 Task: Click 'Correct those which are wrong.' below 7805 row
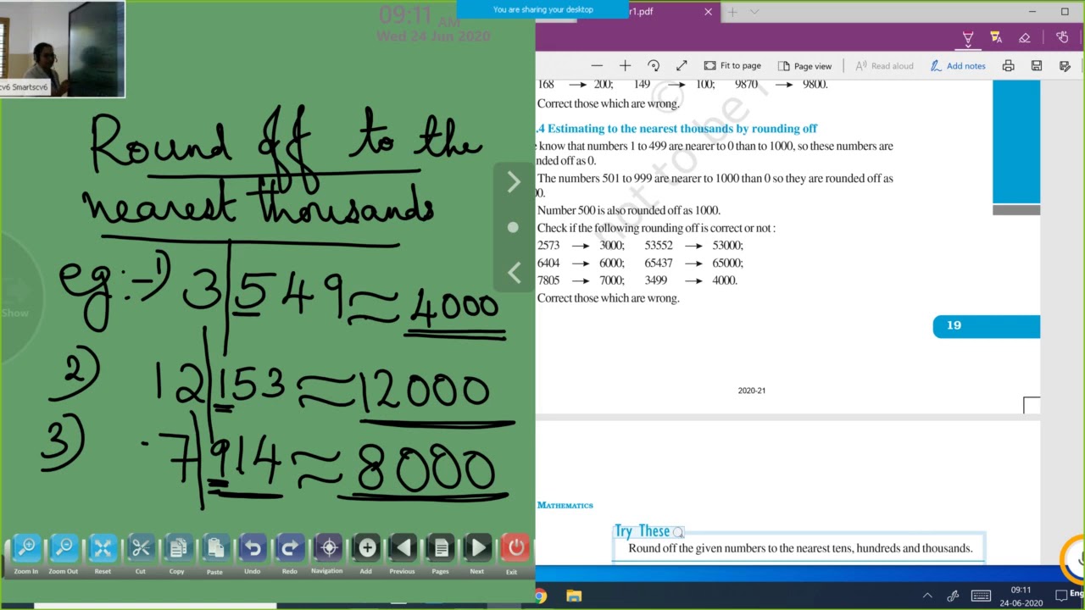pos(608,298)
